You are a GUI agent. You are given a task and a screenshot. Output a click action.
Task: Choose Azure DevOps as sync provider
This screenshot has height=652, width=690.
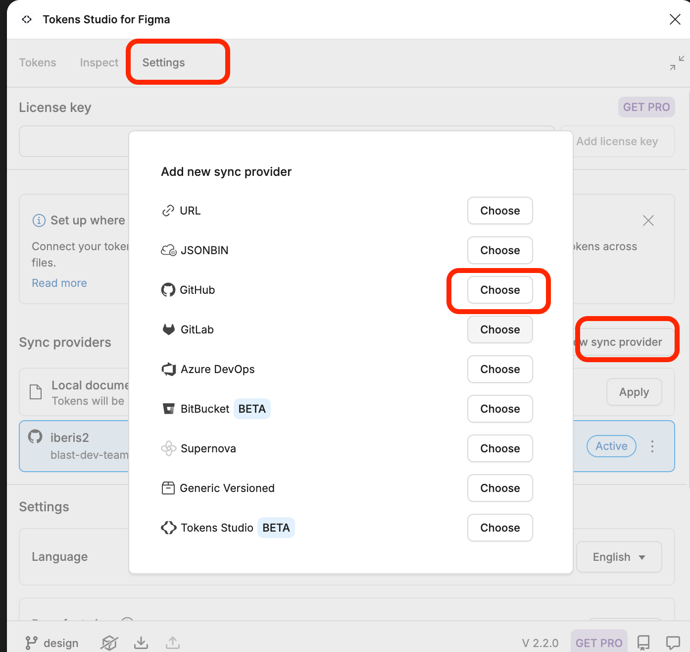click(x=500, y=369)
